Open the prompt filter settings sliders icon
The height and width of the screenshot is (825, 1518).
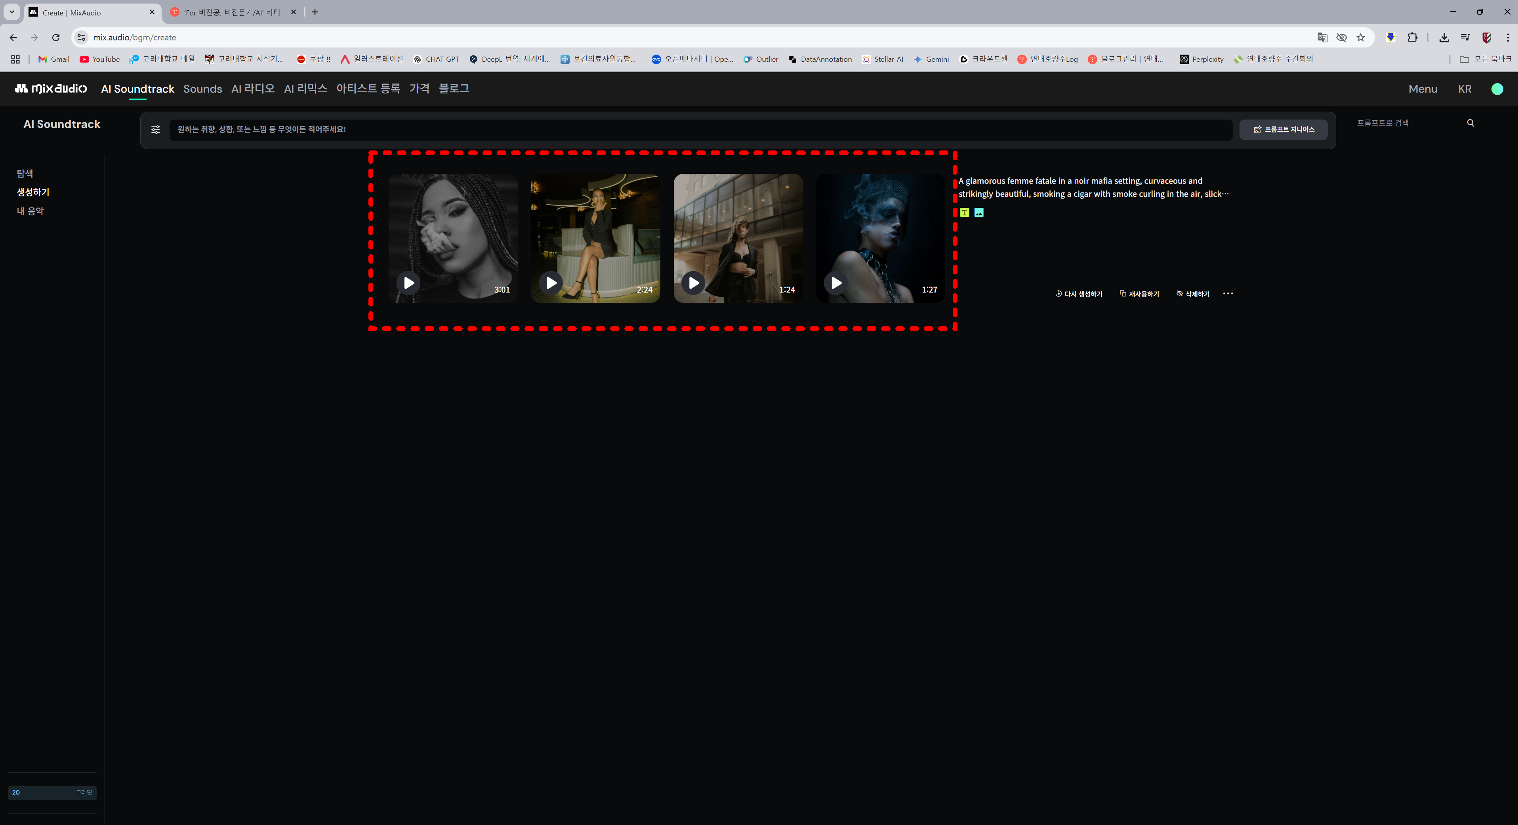tap(156, 129)
